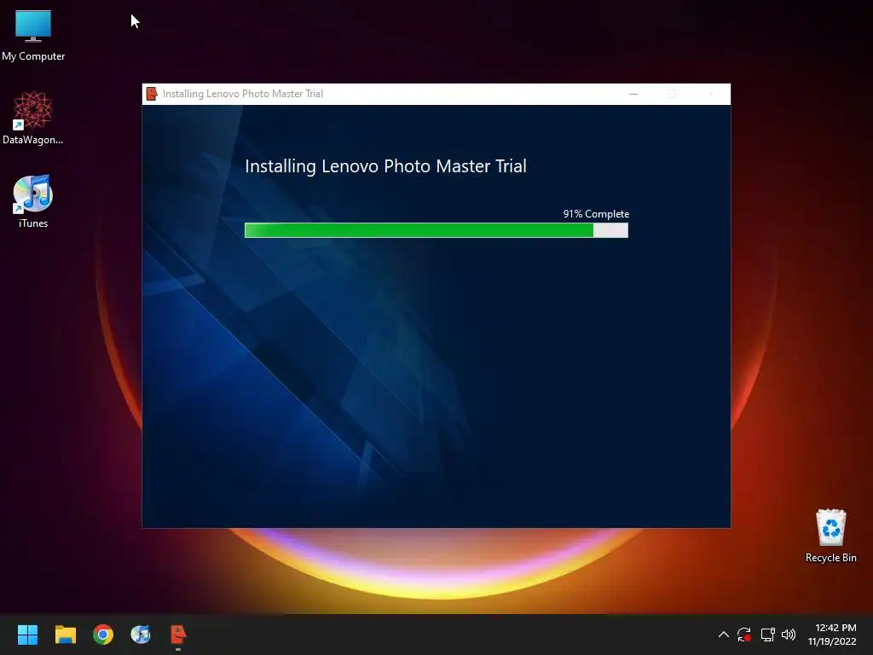Open the Windows Start menu
This screenshot has height=655, width=873.
(x=27, y=635)
